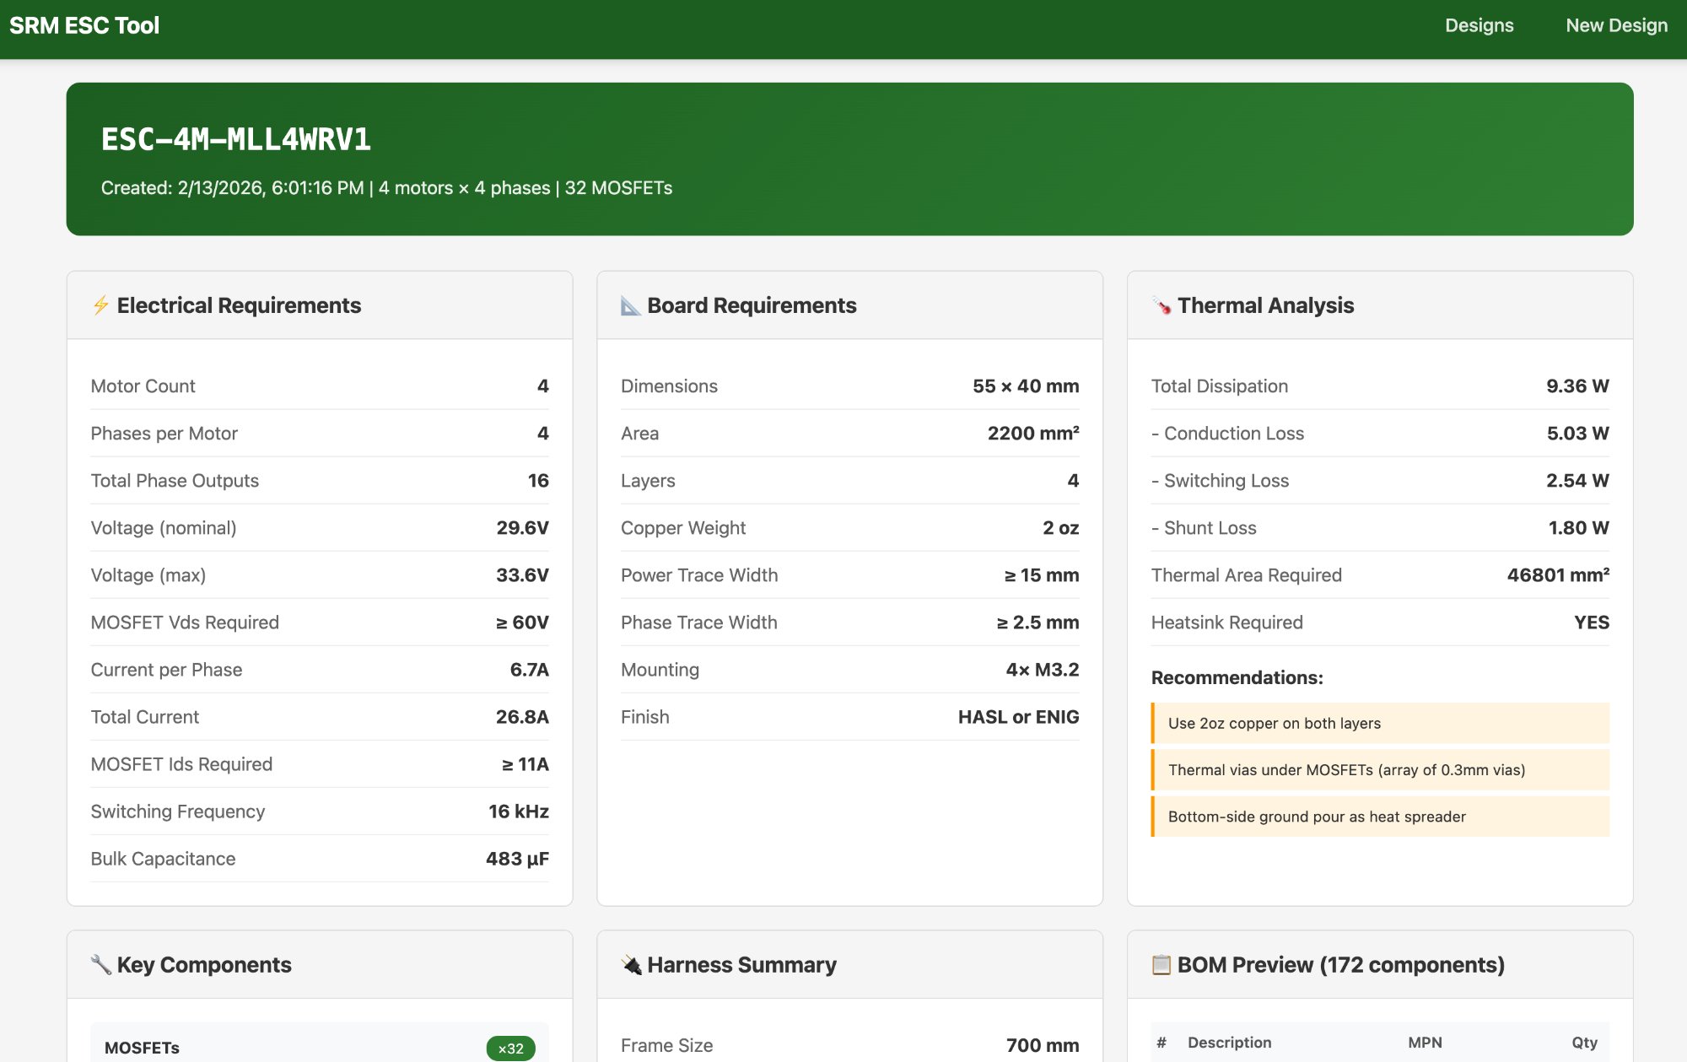Click the wrench icon on Key Components panel
The image size is (1687, 1062).
coord(100,964)
